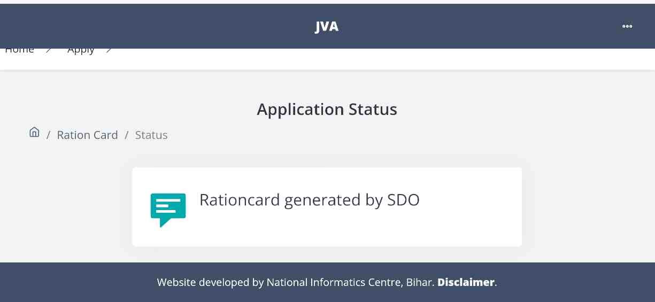
Task: Click the white status message card
Action: [327, 207]
